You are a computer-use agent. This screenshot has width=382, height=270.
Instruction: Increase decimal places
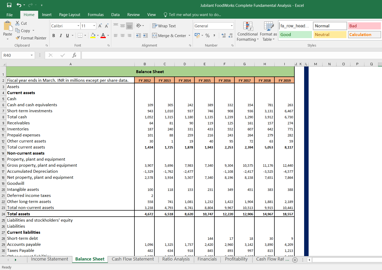pyautogui.click(x=224, y=35)
